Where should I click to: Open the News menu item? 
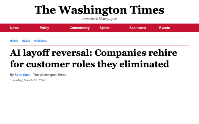click(14, 28)
